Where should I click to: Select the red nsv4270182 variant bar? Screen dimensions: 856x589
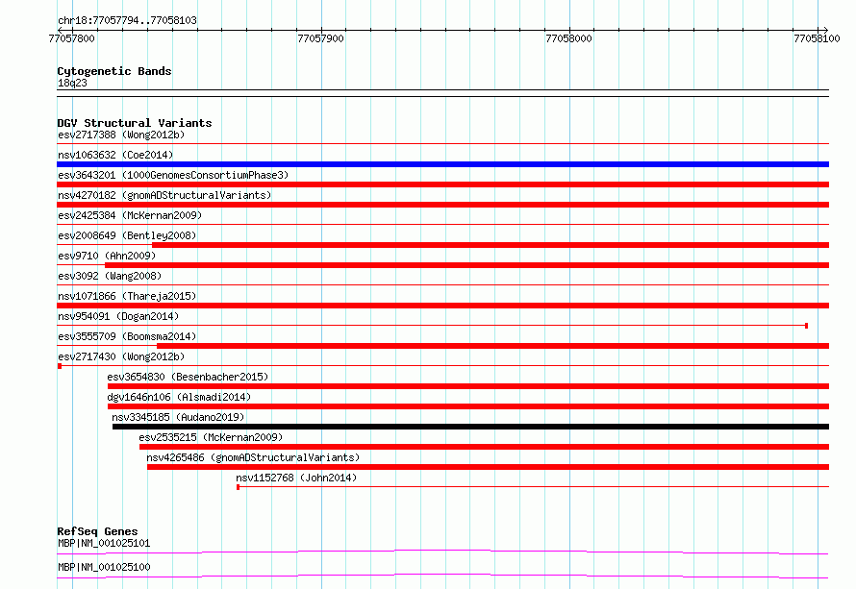(x=442, y=205)
